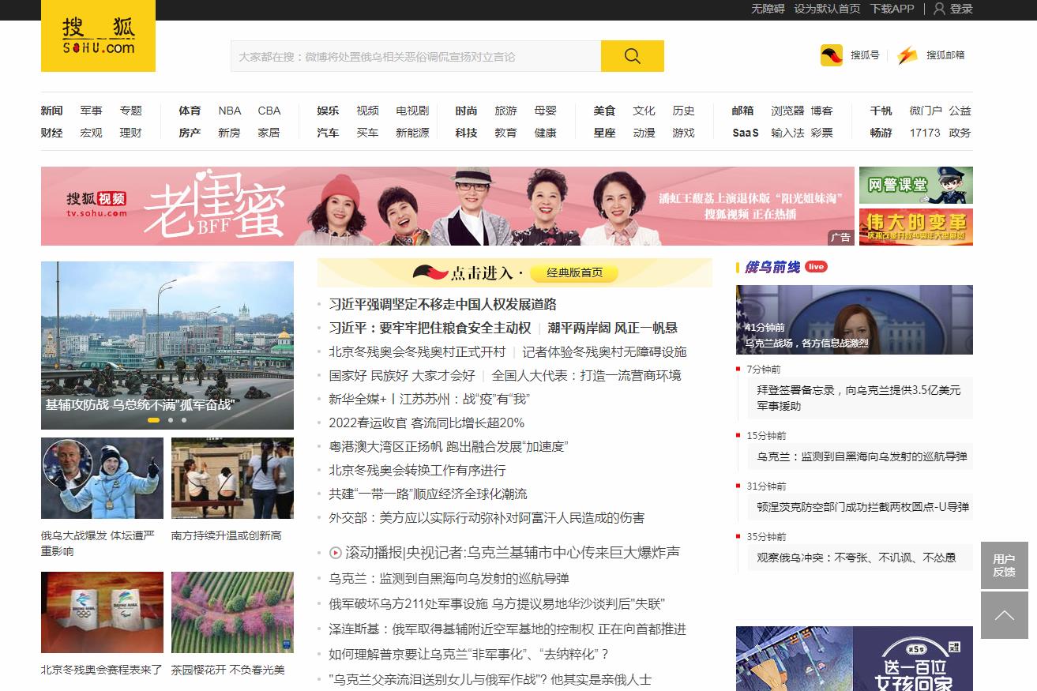Viewport: 1037px width, 691px height.
Task: Click 经典版首页 yellow button
Action: tap(574, 273)
